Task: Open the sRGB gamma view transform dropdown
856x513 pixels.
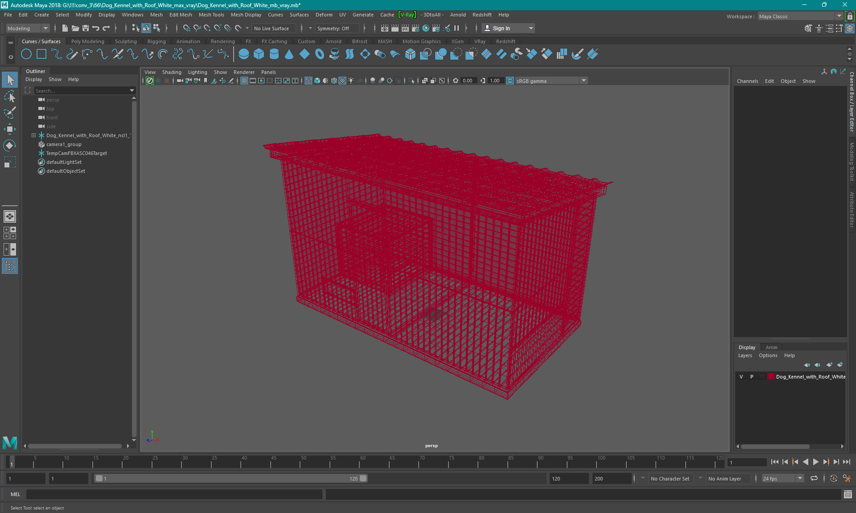Action: tap(551, 81)
